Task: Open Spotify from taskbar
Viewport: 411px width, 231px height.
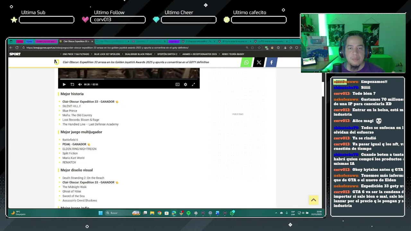Action: (188, 213)
